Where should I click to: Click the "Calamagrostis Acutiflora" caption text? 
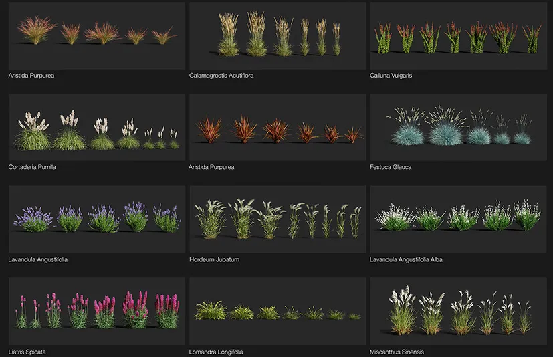tap(221, 75)
